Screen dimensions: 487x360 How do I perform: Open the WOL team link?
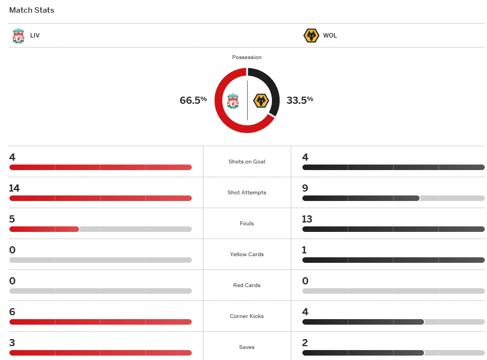pos(330,35)
